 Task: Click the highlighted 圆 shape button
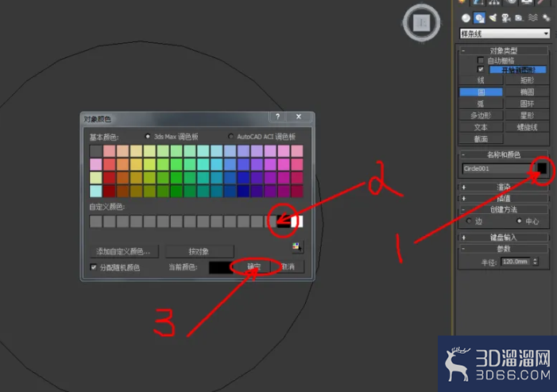pyautogui.click(x=481, y=92)
